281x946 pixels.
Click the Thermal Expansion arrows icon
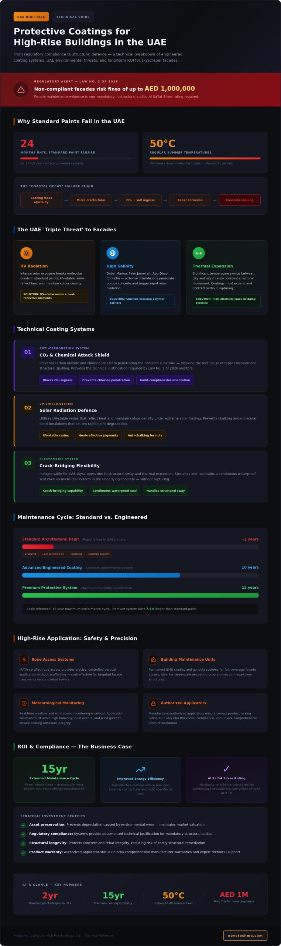(199, 253)
